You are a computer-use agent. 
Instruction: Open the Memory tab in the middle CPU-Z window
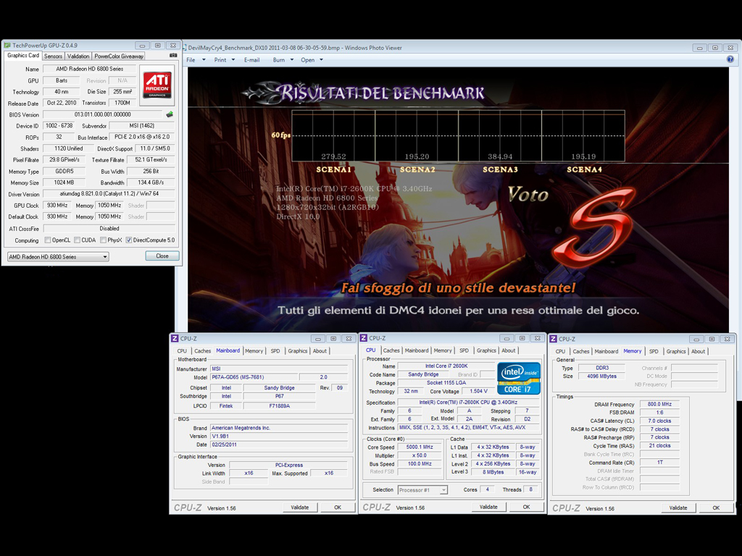[x=443, y=350]
